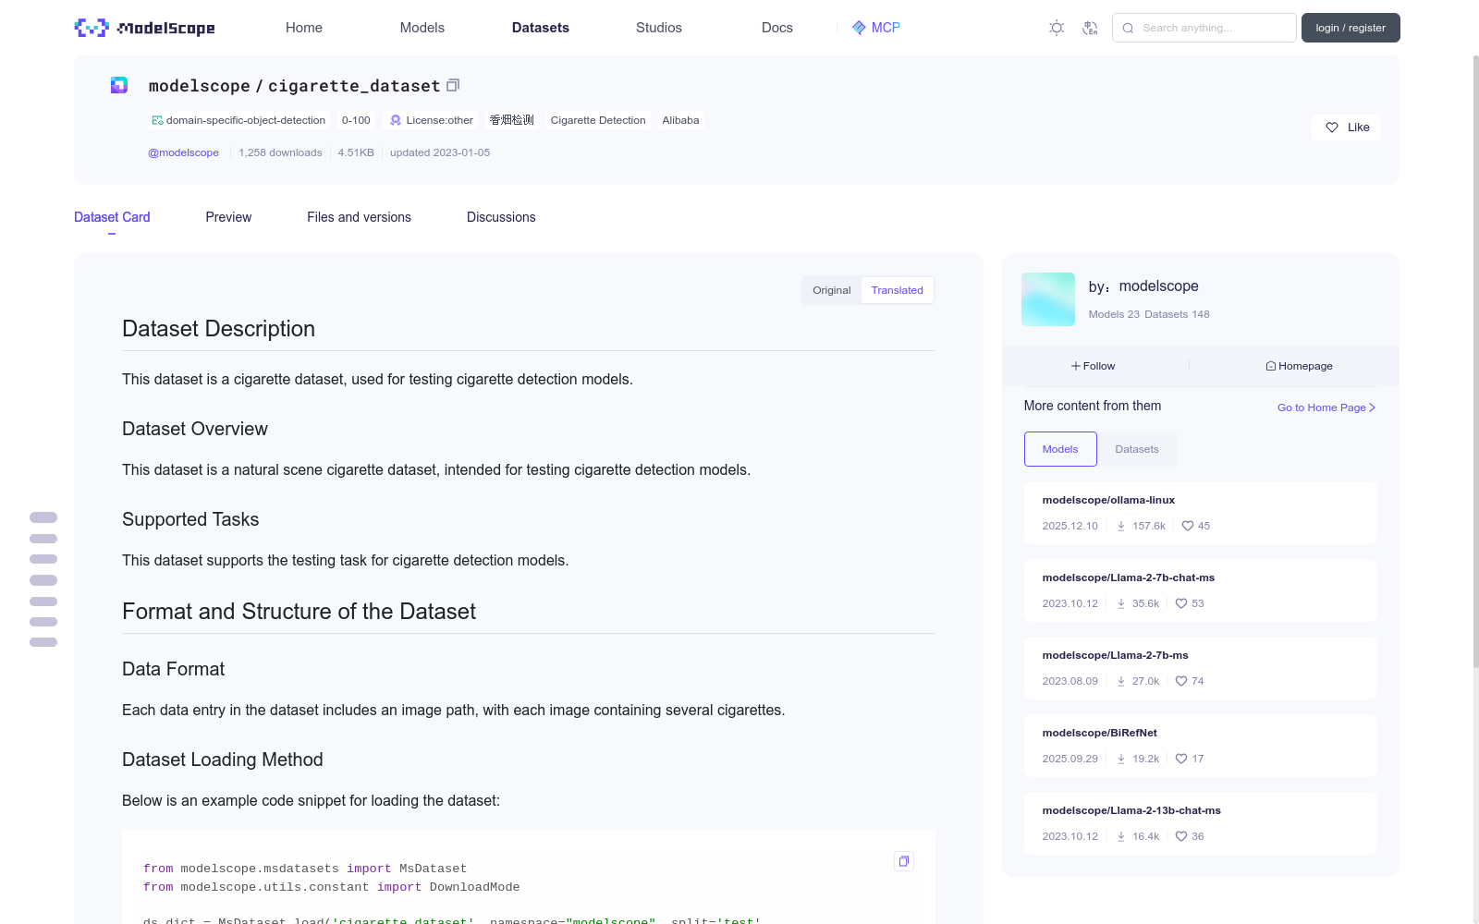This screenshot has height=924, width=1479.
Task: Open the Discussions tab
Action: [501, 217]
